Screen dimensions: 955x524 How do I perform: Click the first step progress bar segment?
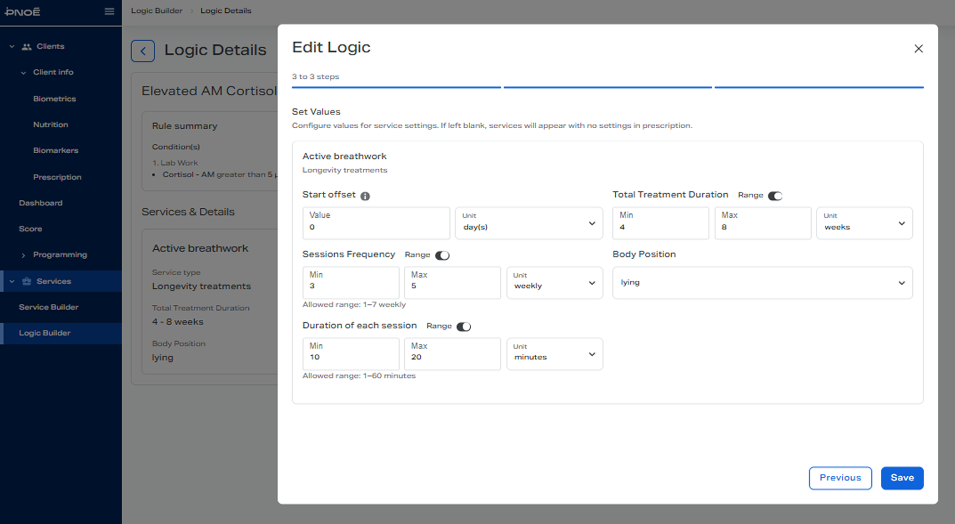pos(396,87)
